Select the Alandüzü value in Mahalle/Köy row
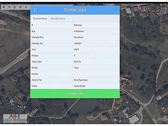Screen dimensions: 168x126 pos(78,37)
